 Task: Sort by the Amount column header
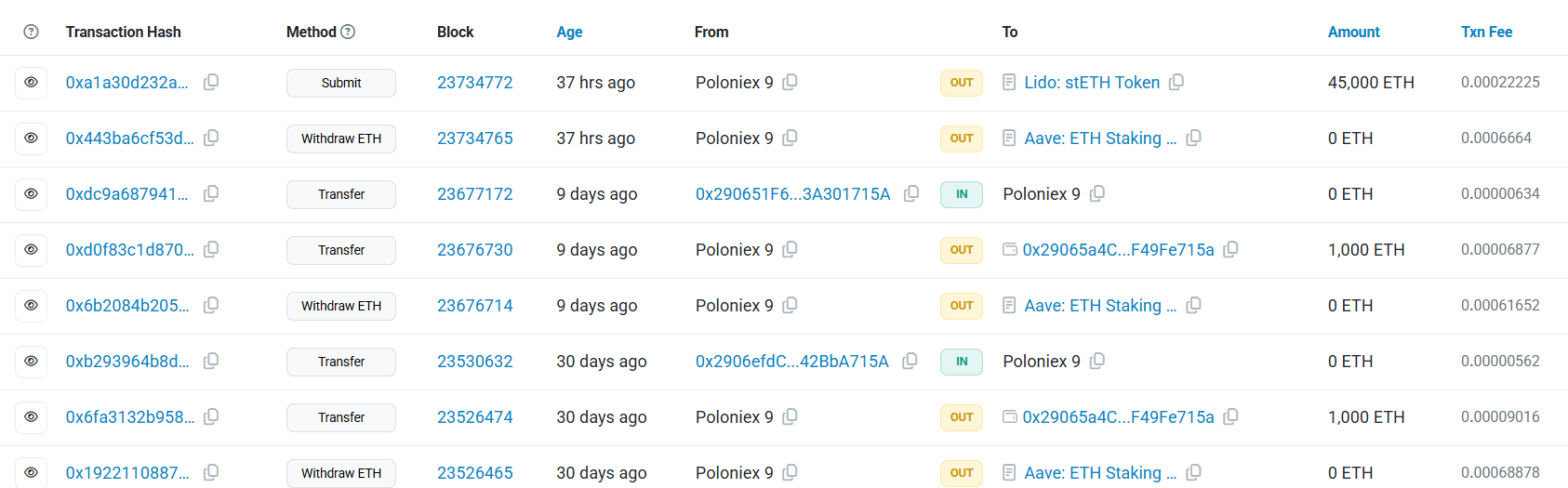(x=1353, y=32)
